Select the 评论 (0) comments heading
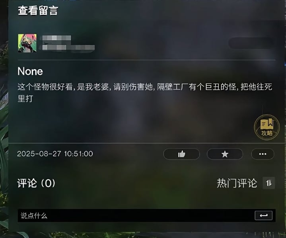The width and height of the screenshot is (286, 238). (x=36, y=183)
